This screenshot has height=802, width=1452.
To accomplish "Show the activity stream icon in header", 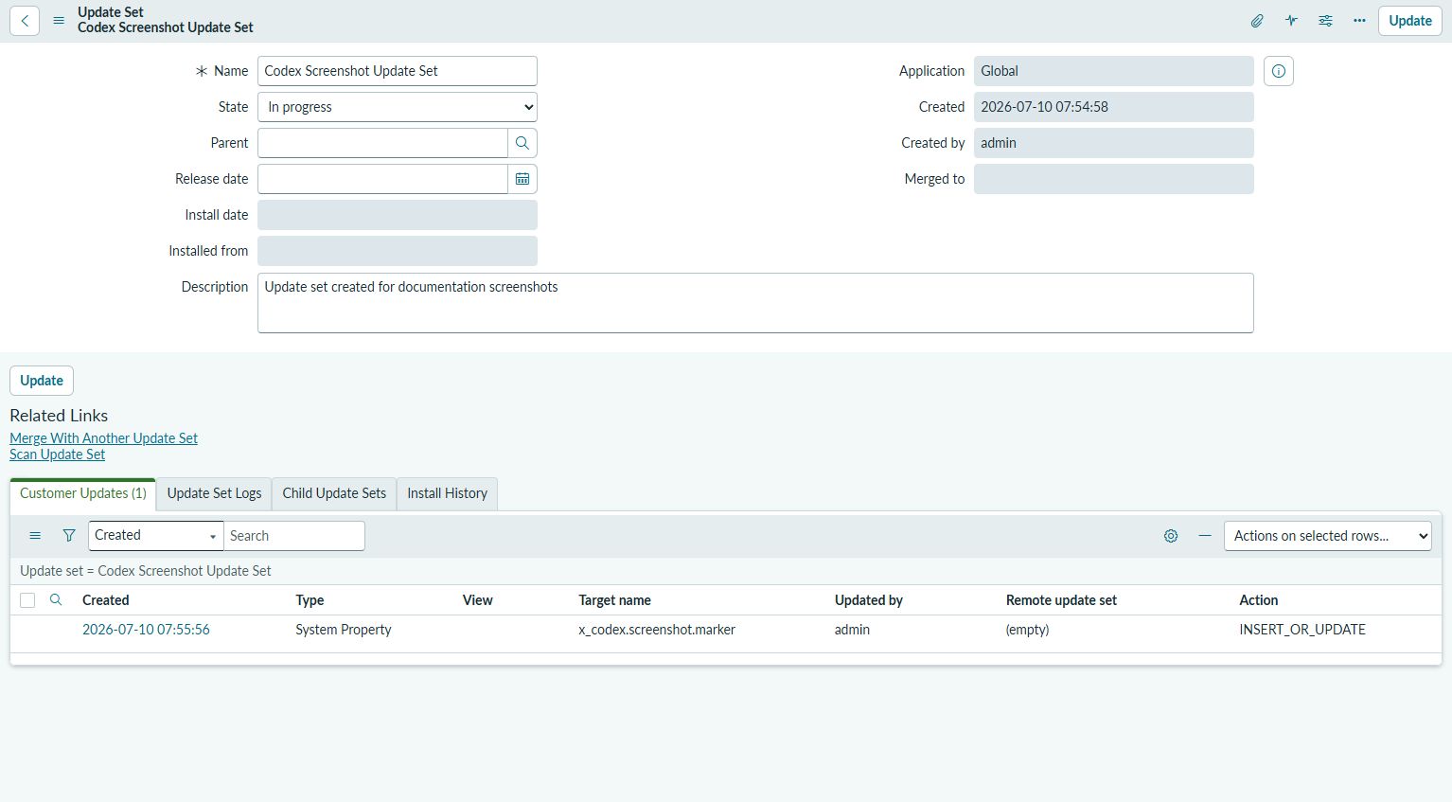I will (x=1291, y=21).
